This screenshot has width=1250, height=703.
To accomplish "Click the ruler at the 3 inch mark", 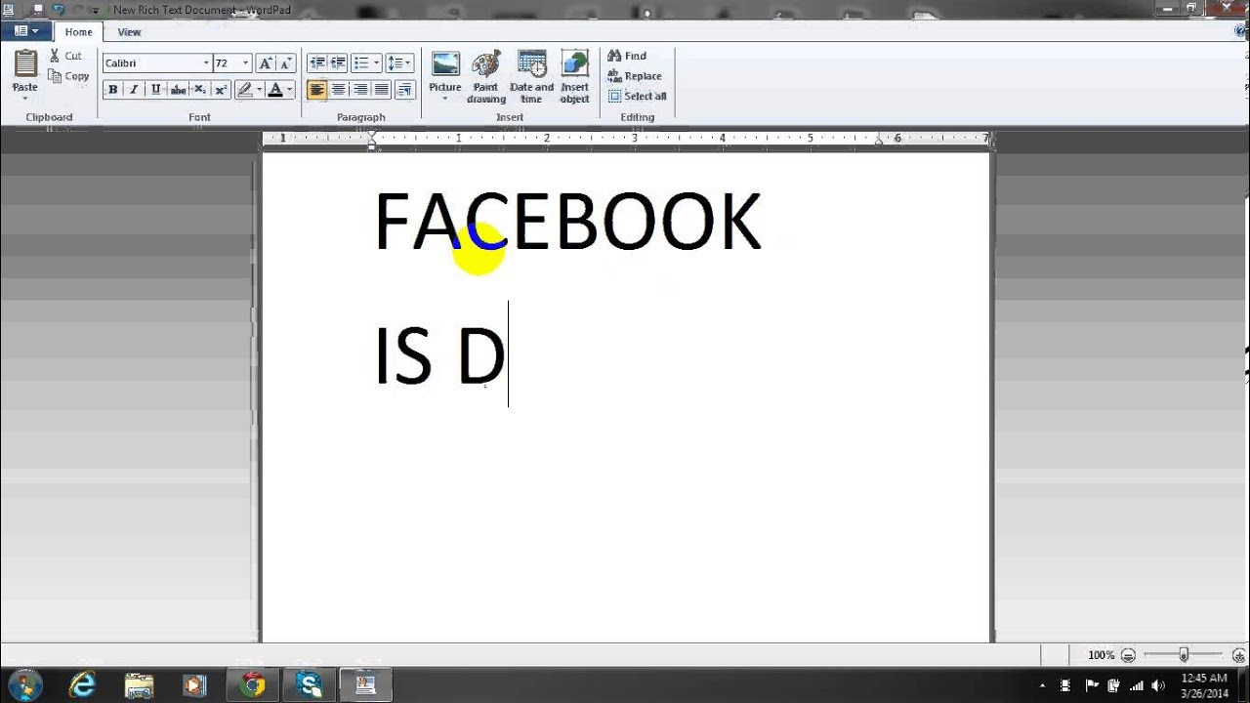I will (635, 139).
